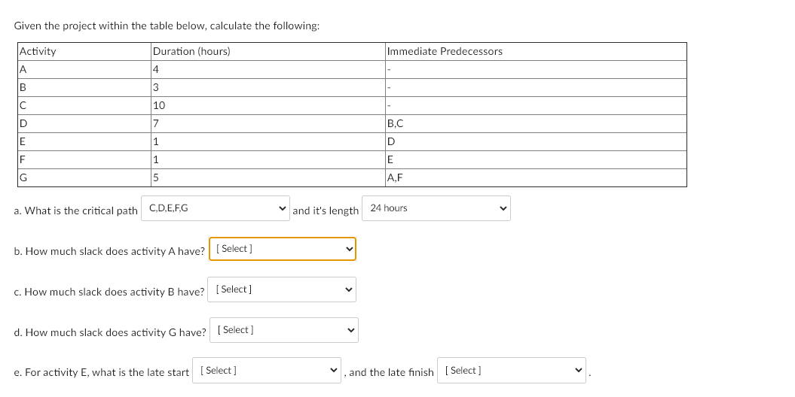
Task: Open the critical path length dropdown showing 24 hours
Action: click(436, 208)
